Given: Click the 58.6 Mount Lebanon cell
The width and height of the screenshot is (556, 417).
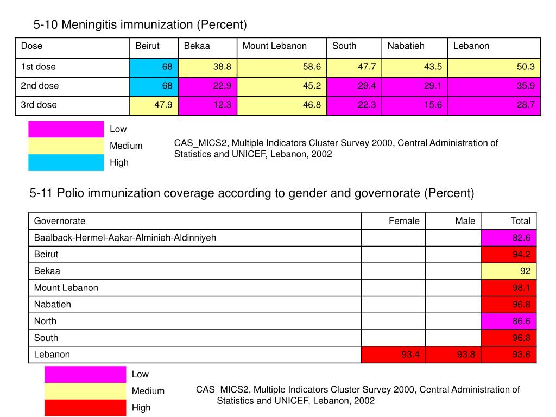Looking at the screenshot, I should pos(282,68).
